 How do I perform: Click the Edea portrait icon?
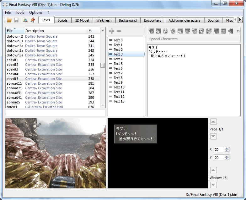(201, 31)
